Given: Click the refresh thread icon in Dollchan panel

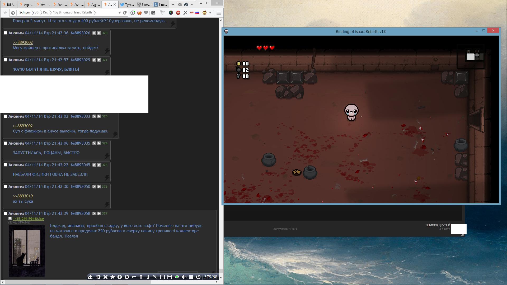Looking at the screenshot, I should (127, 277).
